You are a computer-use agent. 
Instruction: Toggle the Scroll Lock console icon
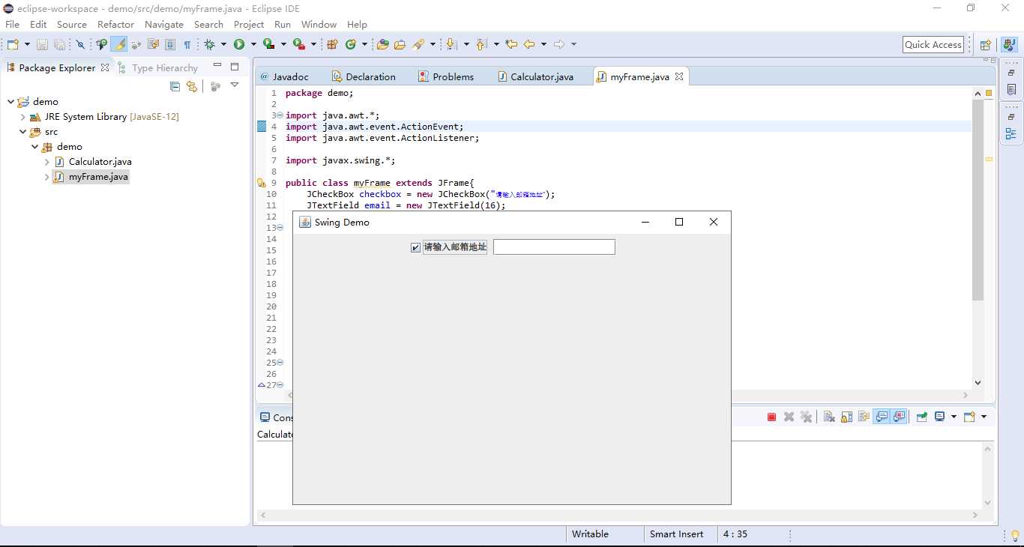[846, 417]
